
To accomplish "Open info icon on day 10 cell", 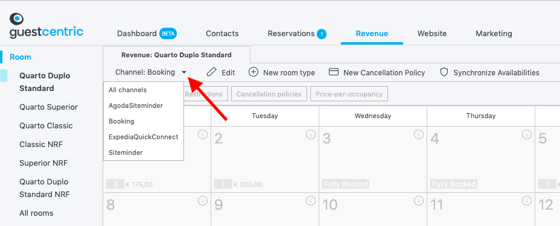I will click(x=419, y=201).
